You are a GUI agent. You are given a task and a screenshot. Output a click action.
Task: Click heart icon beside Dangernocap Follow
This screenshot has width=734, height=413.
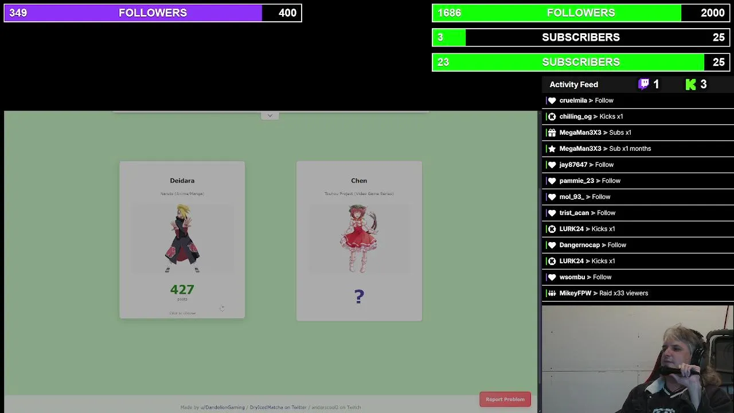pos(552,245)
